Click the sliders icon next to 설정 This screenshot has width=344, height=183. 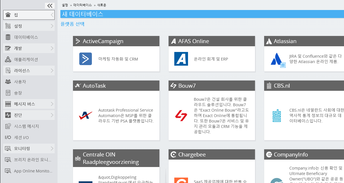(8, 26)
